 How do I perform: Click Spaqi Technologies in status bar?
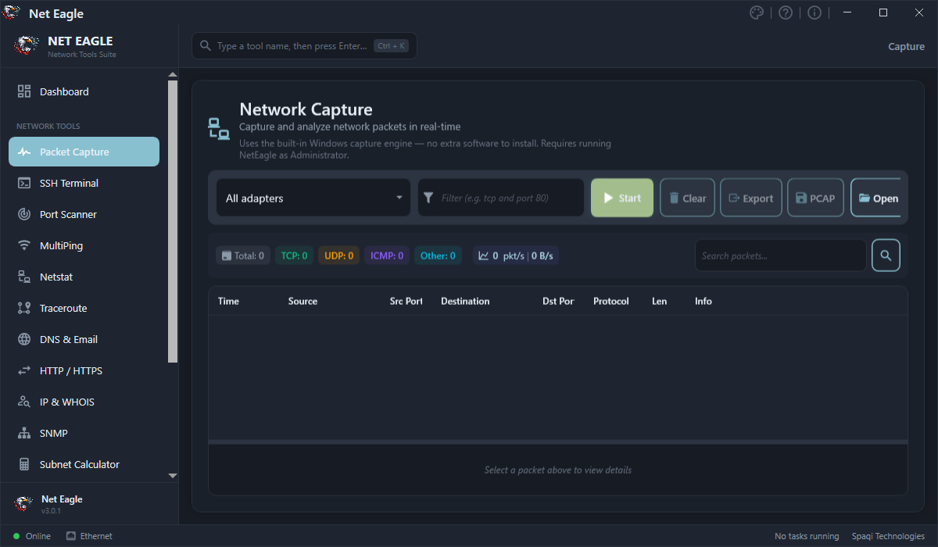click(888, 536)
